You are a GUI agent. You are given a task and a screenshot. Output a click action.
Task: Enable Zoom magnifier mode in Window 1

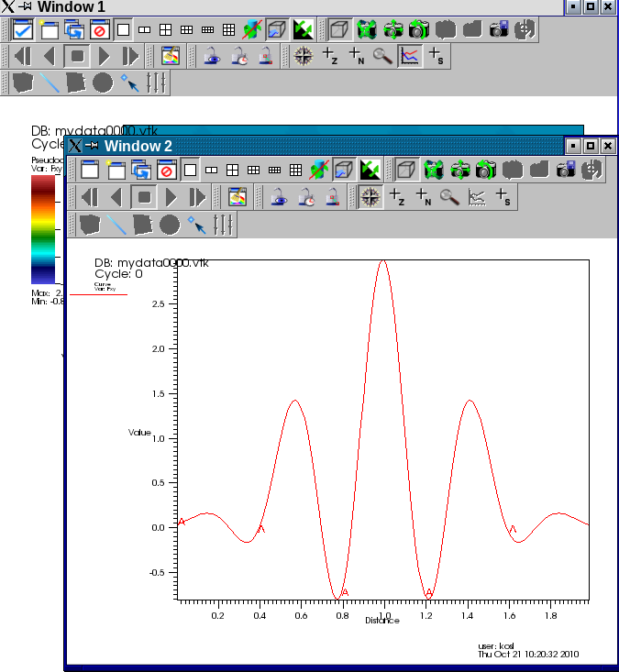(x=383, y=56)
